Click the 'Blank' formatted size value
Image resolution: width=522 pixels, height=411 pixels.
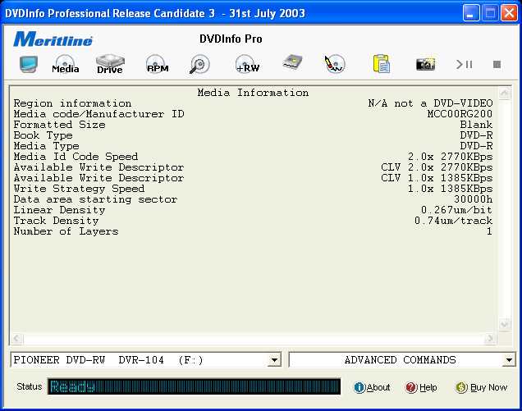click(x=476, y=125)
